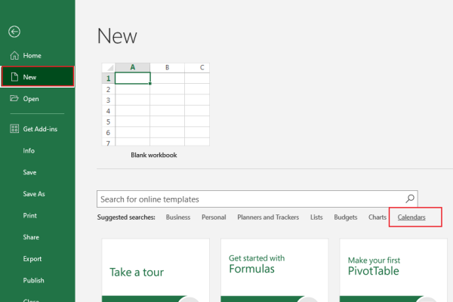Open the Blank workbook template
The height and width of the screenshot is (302, 453).
coord(154,106)
